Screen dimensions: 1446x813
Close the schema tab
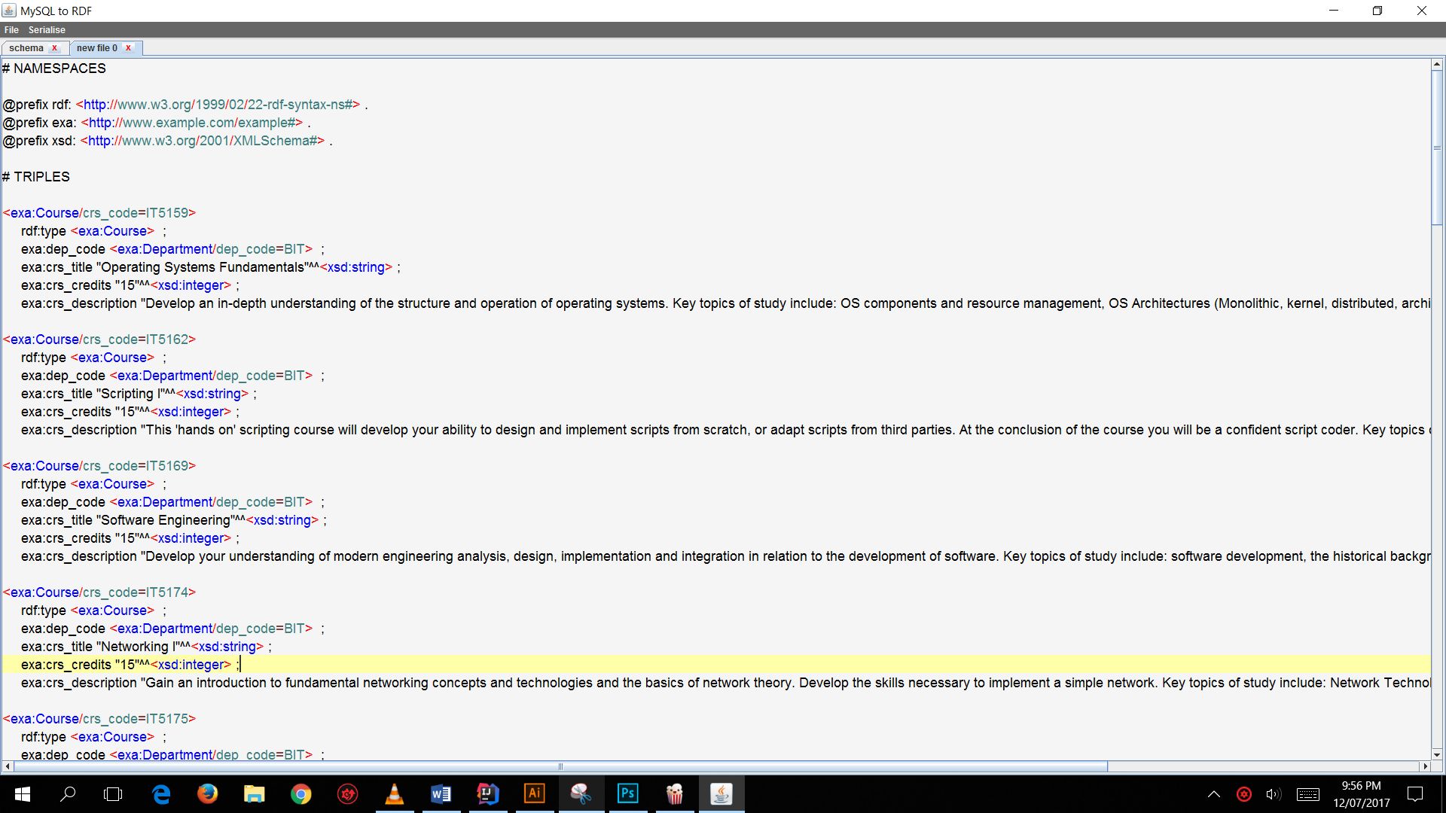tap(54, 48)
